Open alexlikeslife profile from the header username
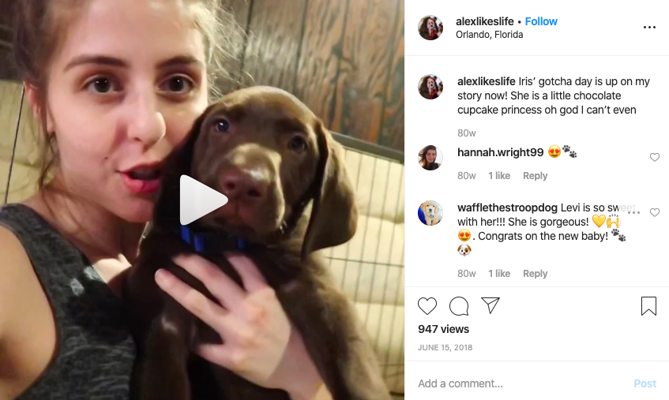 [485, 21]
